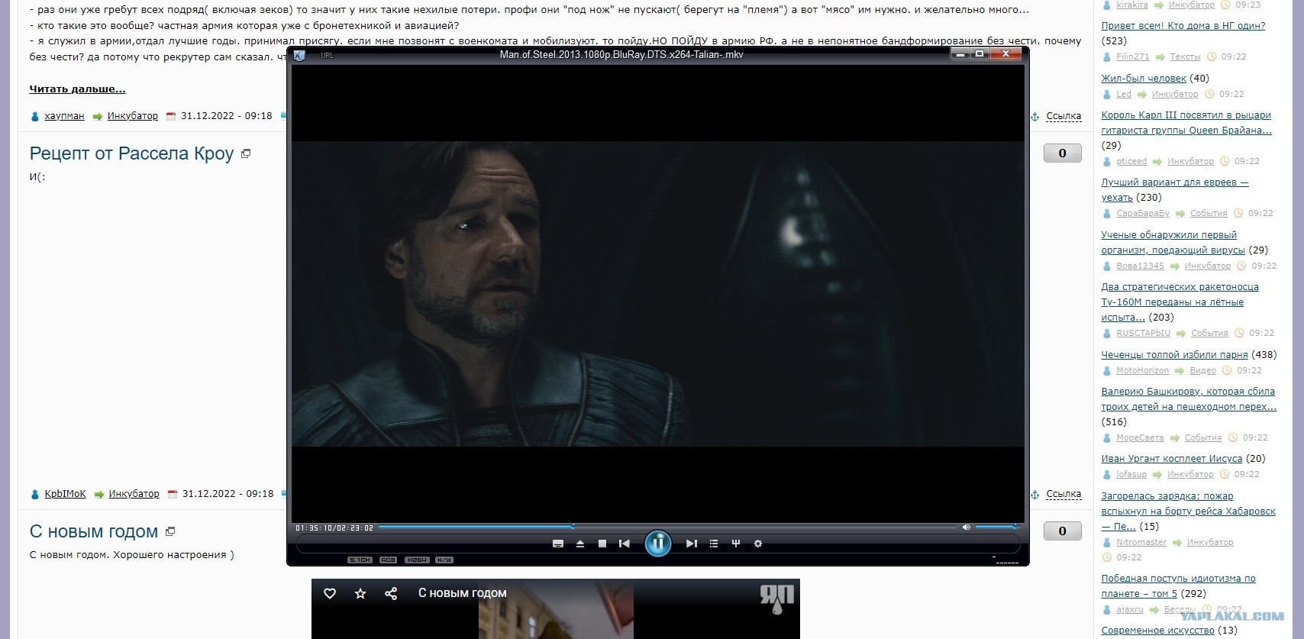Image resolution: width=1304 pixels, height=639 pixels.
Task: Click the 5.1CH audio channel indicator
Action: click(x=360, y=560)
